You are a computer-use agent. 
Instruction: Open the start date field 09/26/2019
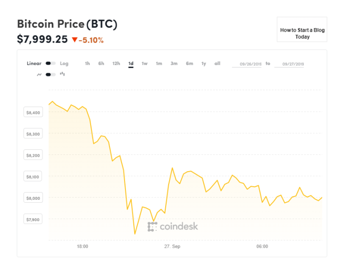click(x=247, y=64)
